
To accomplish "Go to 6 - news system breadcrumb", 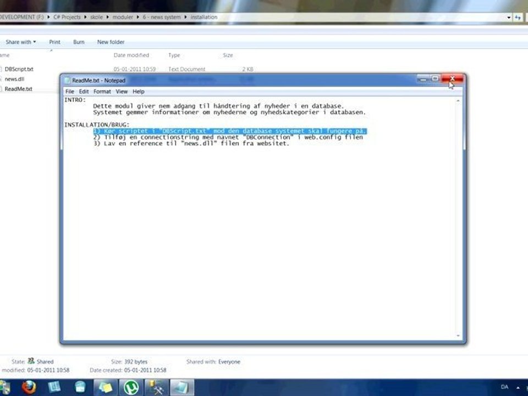I will [162, 17].
